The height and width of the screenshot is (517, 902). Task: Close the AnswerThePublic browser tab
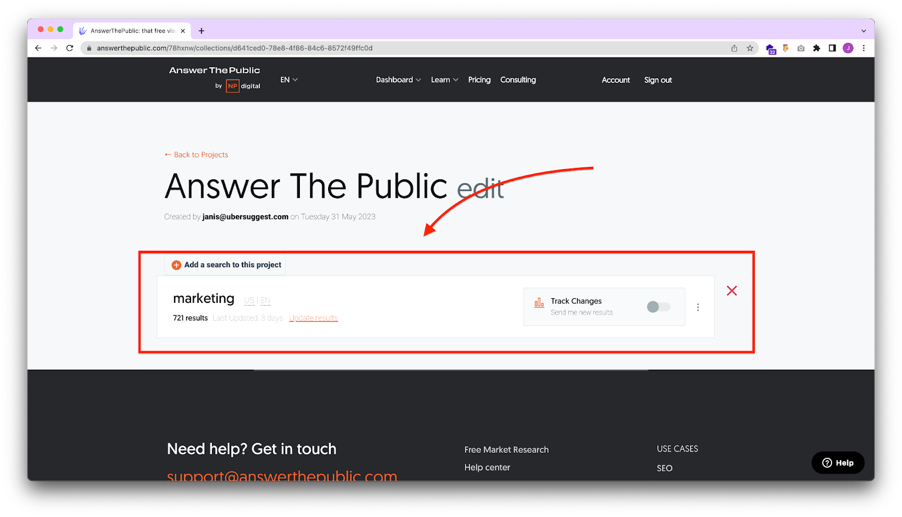coord(183,31)
